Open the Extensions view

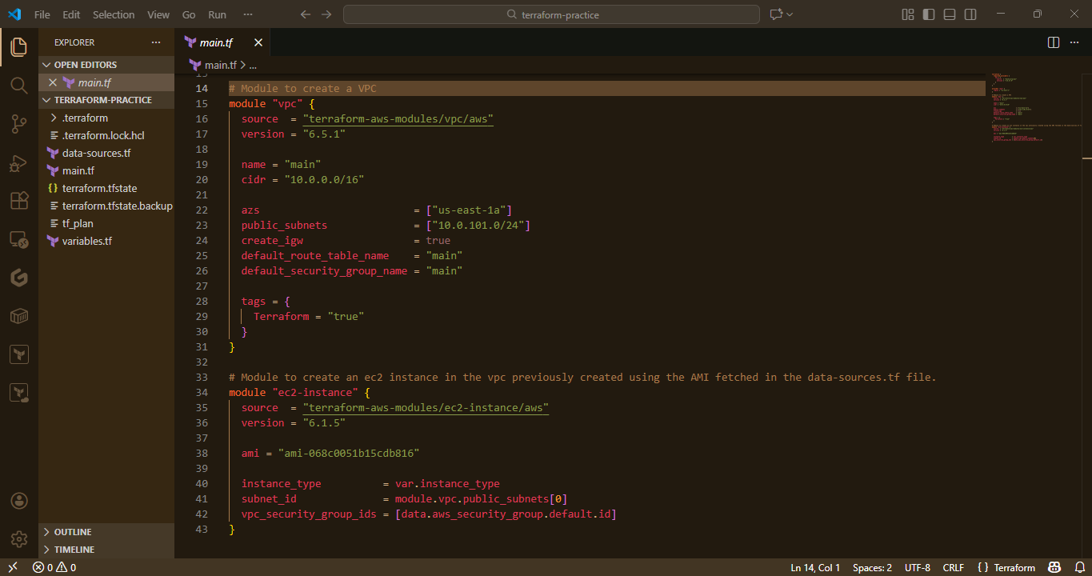point(18,200)
